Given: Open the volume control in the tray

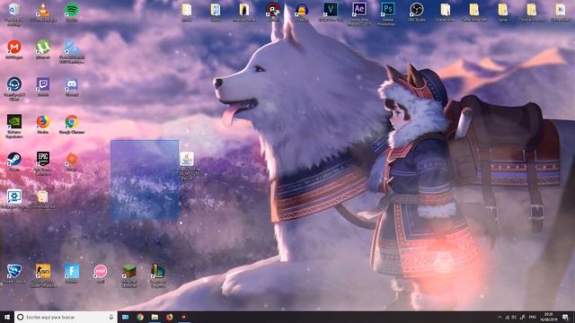Looking at the screenshot, I should pos(515,317).
